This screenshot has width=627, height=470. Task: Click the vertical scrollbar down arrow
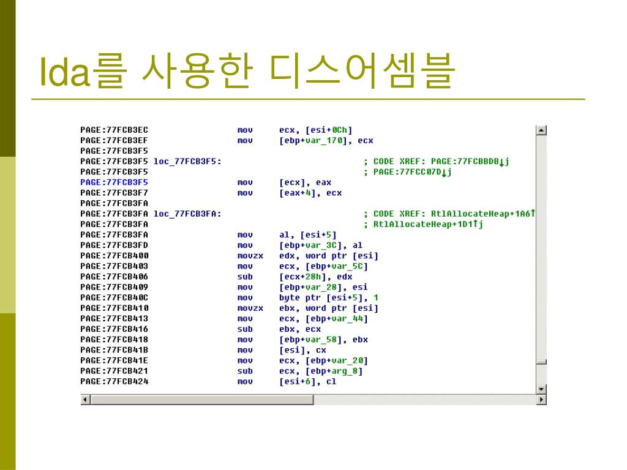pos(541,389)
